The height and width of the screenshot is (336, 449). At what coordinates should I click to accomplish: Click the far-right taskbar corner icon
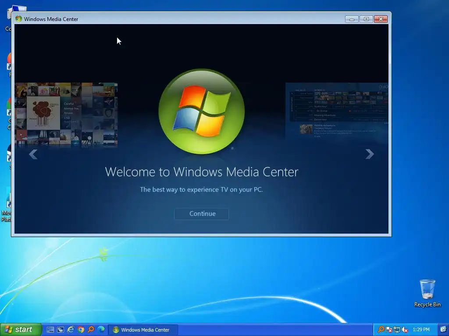(443, 330)
